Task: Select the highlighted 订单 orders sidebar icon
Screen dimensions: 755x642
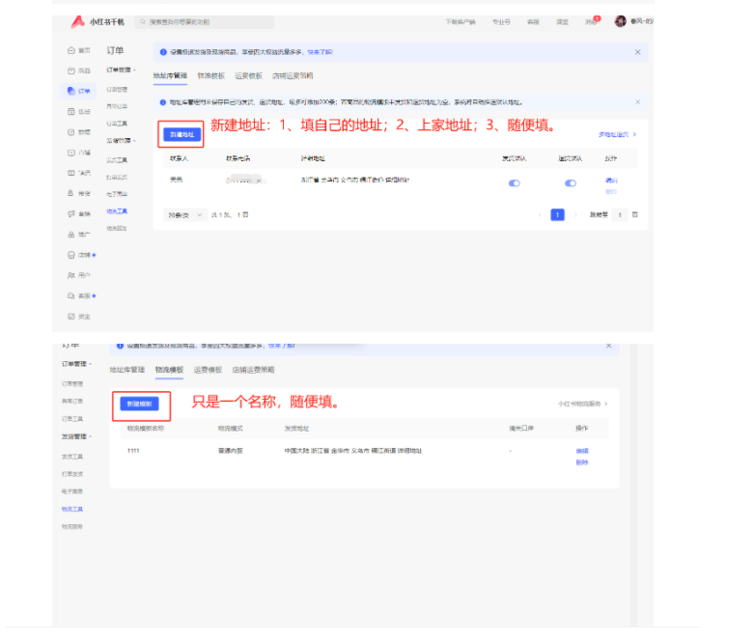Action: (71, 91)
